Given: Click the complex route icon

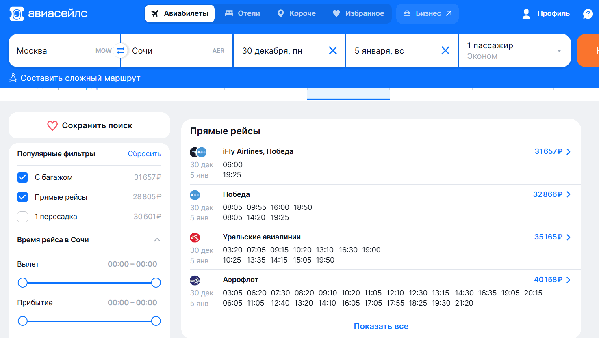Looking at the screenshot, I should (x=13, y=78).
